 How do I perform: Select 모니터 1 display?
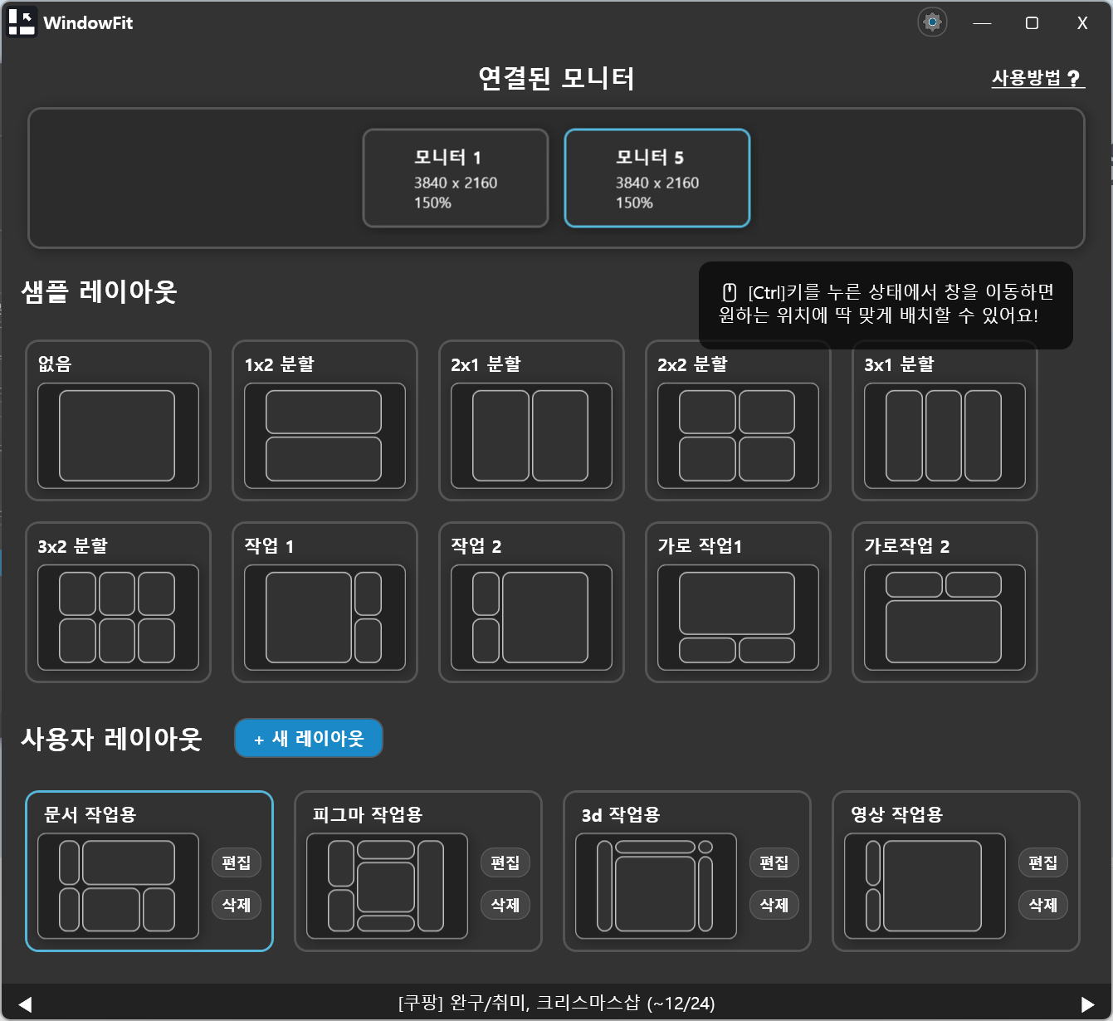click(x=456, y=178)
